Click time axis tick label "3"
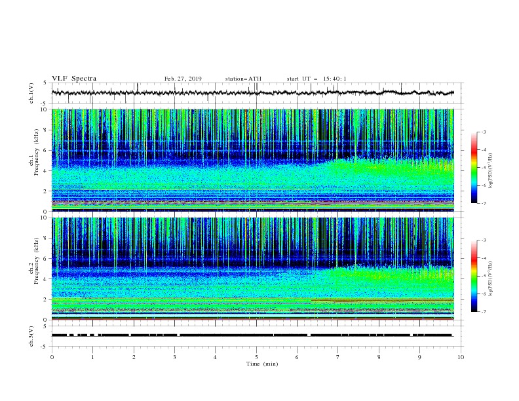This screenshot has width=519, height=401. (174, 357)
